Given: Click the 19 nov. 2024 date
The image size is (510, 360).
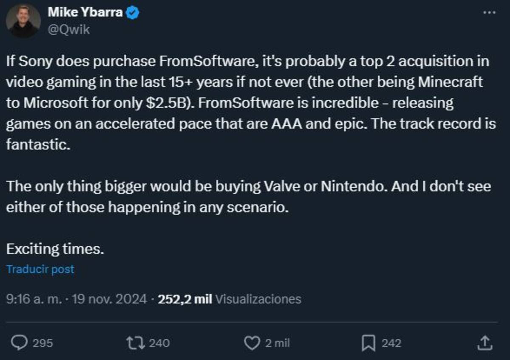Looking at the screenshot, I should pyautogui.click(x=109, y=299).
